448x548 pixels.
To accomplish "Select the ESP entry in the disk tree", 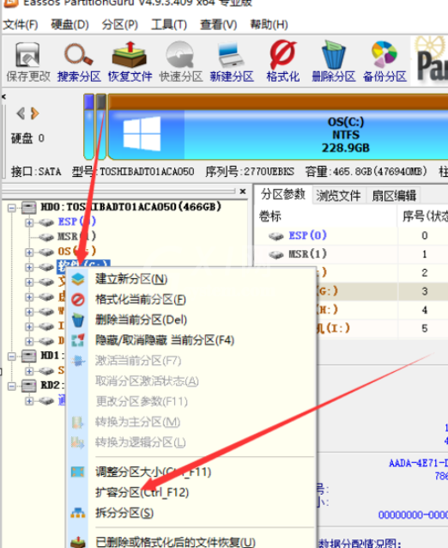I will [77, 222].
